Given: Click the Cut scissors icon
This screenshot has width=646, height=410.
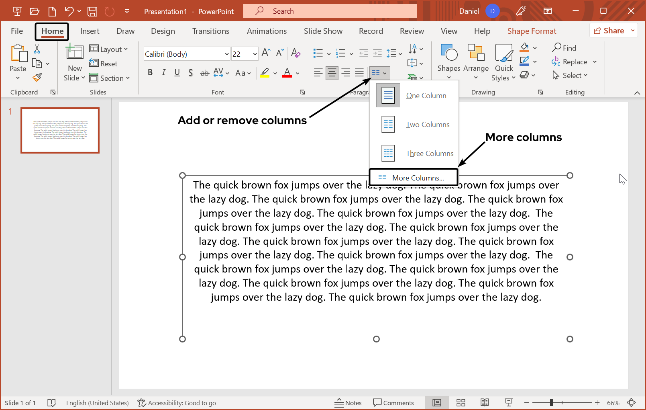Looking at the screenshot, I should (37, 49).
